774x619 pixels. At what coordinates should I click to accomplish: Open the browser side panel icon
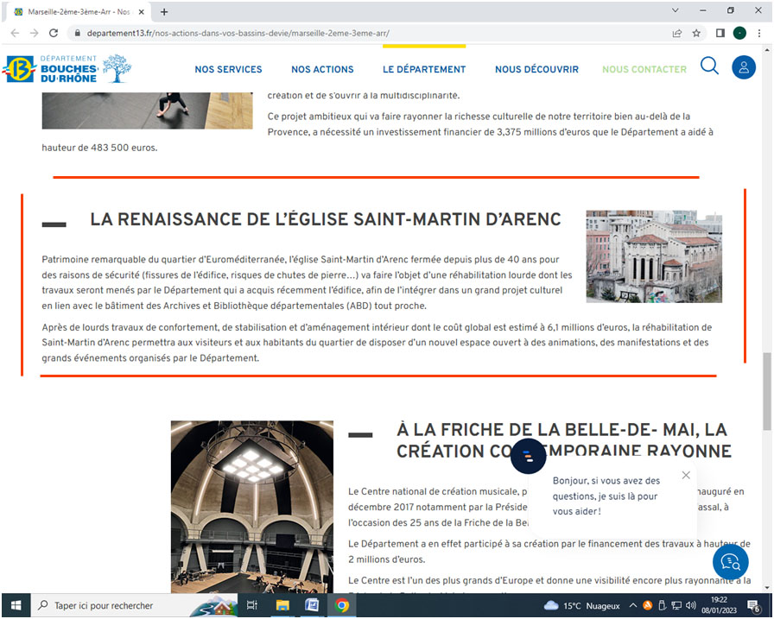click(x=720, y=33)
